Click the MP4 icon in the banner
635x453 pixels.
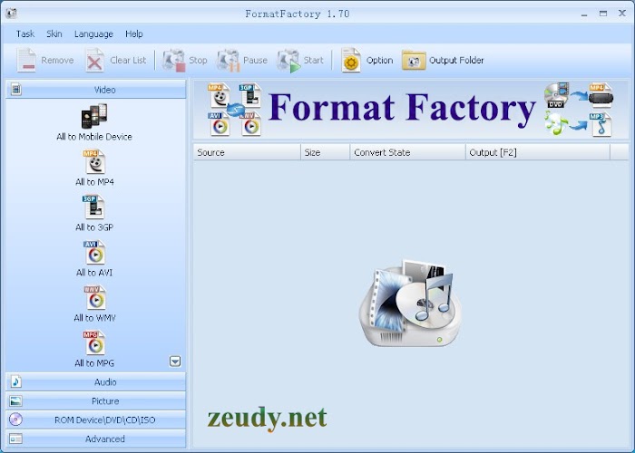(x=220, y=95)
